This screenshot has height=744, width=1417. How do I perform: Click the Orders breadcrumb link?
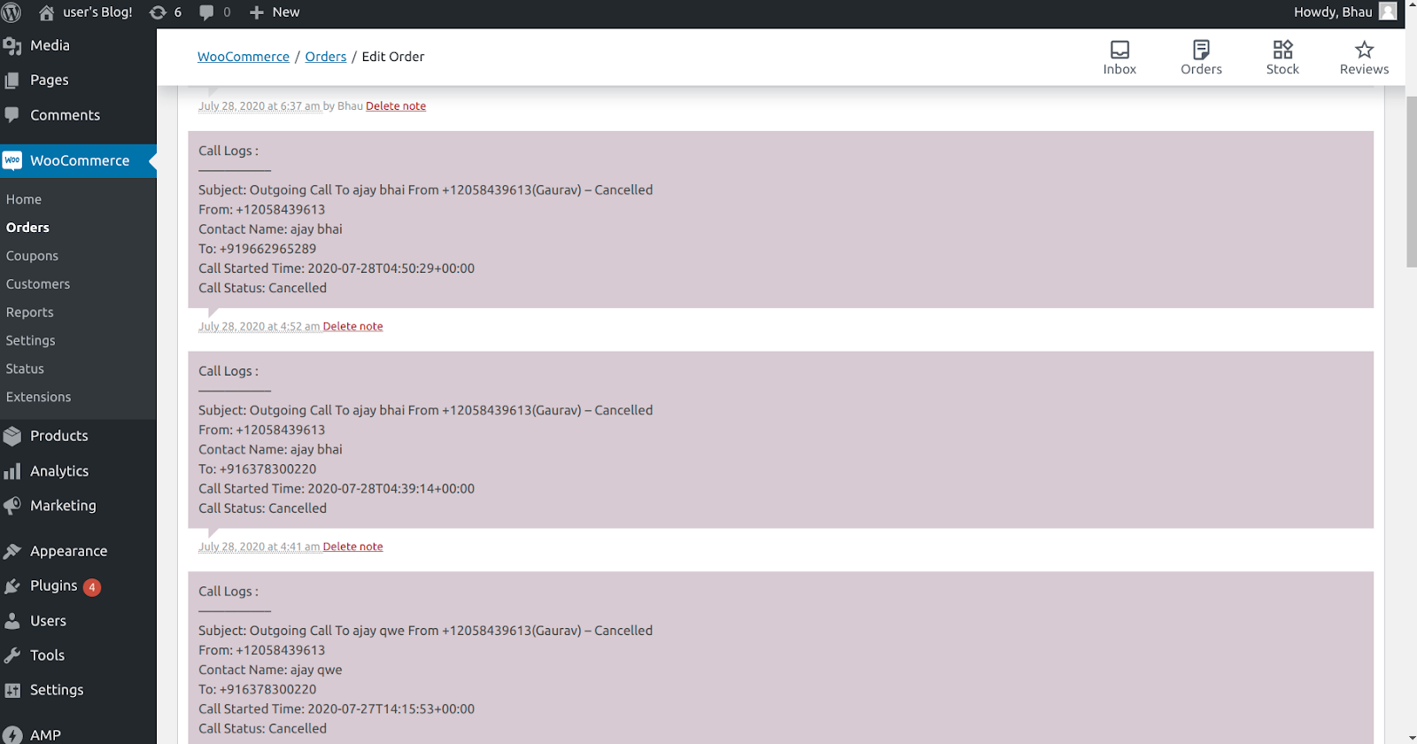coord(326,57)
